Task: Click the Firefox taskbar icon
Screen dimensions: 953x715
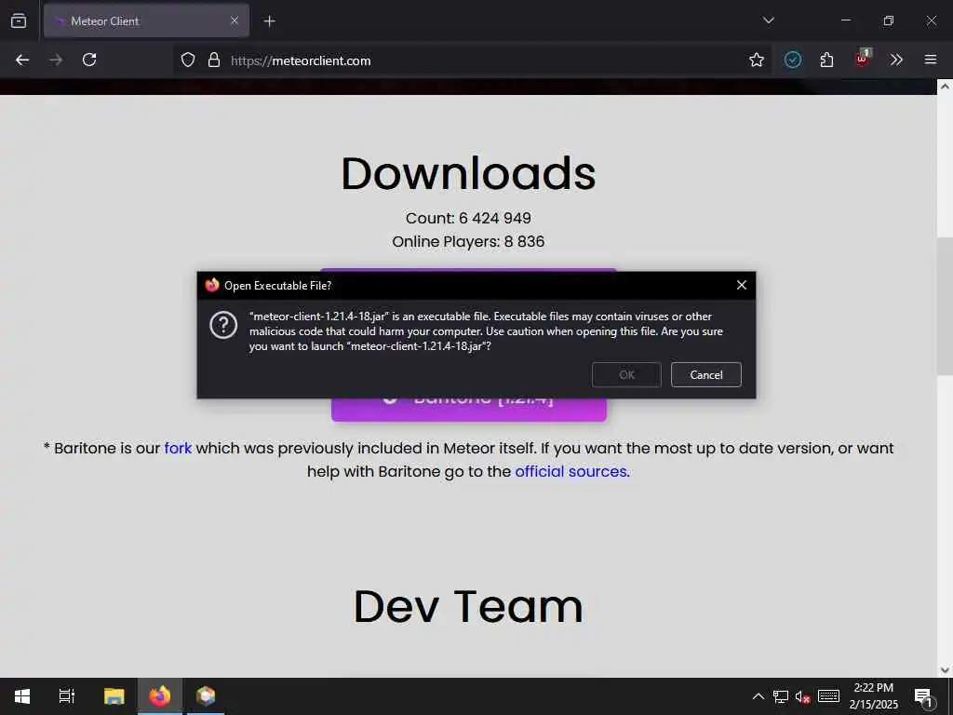Action: tap(160, 696)
